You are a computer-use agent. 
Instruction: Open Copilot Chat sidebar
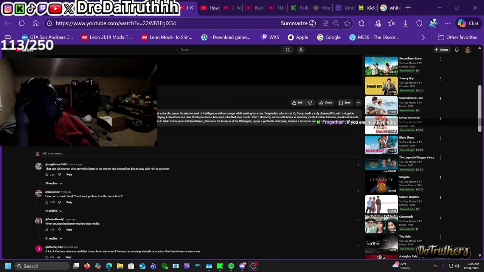[x=468, y=23]
